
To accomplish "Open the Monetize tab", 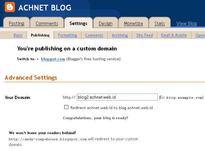I will [133, 23].
